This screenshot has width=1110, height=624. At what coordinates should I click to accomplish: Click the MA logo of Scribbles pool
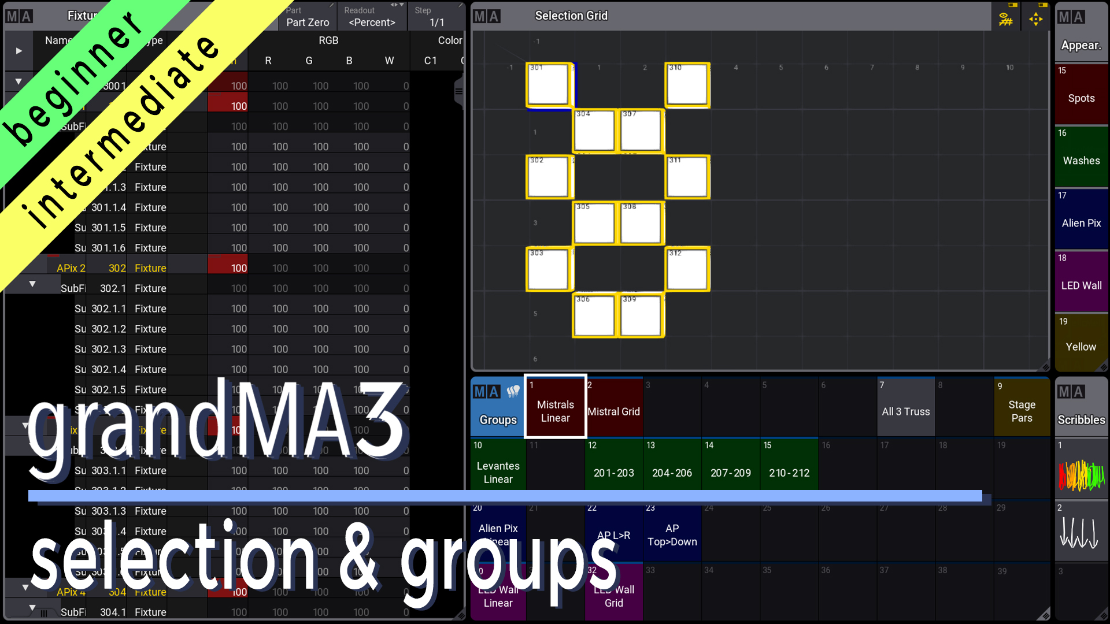[x=1071, y=392]
